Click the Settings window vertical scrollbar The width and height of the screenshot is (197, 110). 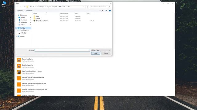(x=175, y=31)
